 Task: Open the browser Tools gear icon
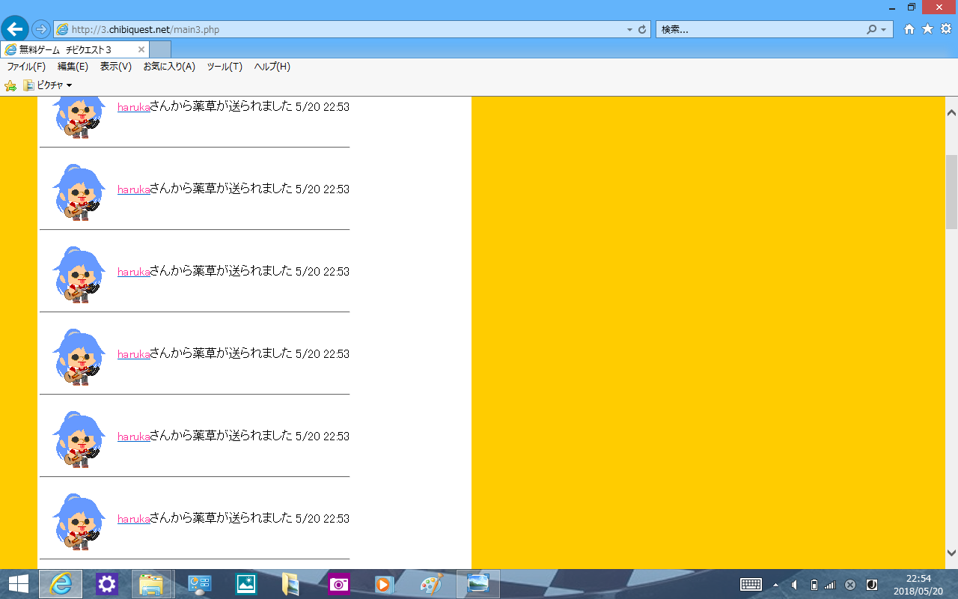click(945, 29)
